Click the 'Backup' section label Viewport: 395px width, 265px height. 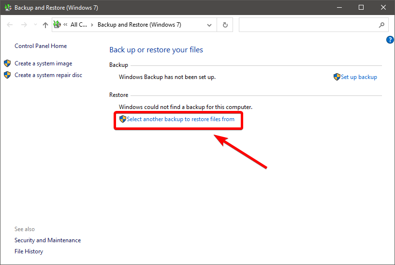(118, 65)
